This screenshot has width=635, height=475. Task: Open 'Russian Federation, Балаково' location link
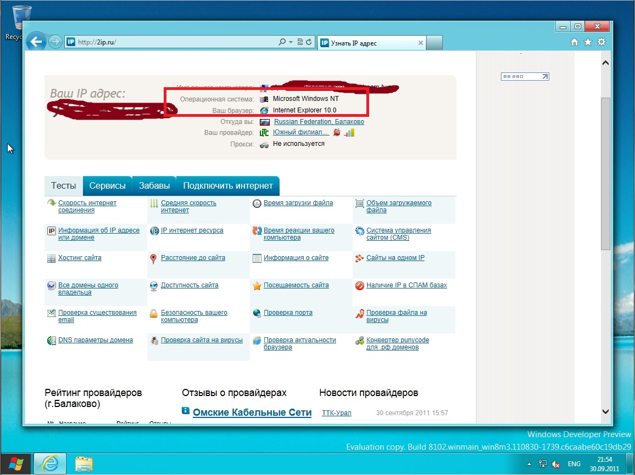click(x=319, y=122)
